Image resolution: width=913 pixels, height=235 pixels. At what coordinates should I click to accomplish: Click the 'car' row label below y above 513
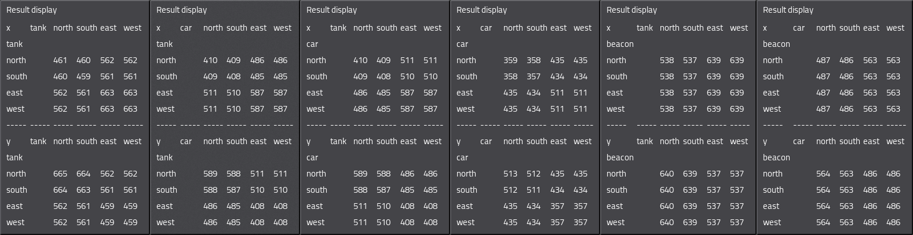462,157
